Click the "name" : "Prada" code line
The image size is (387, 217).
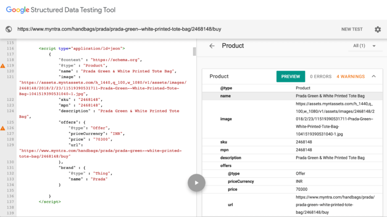[x=88, y=179]
